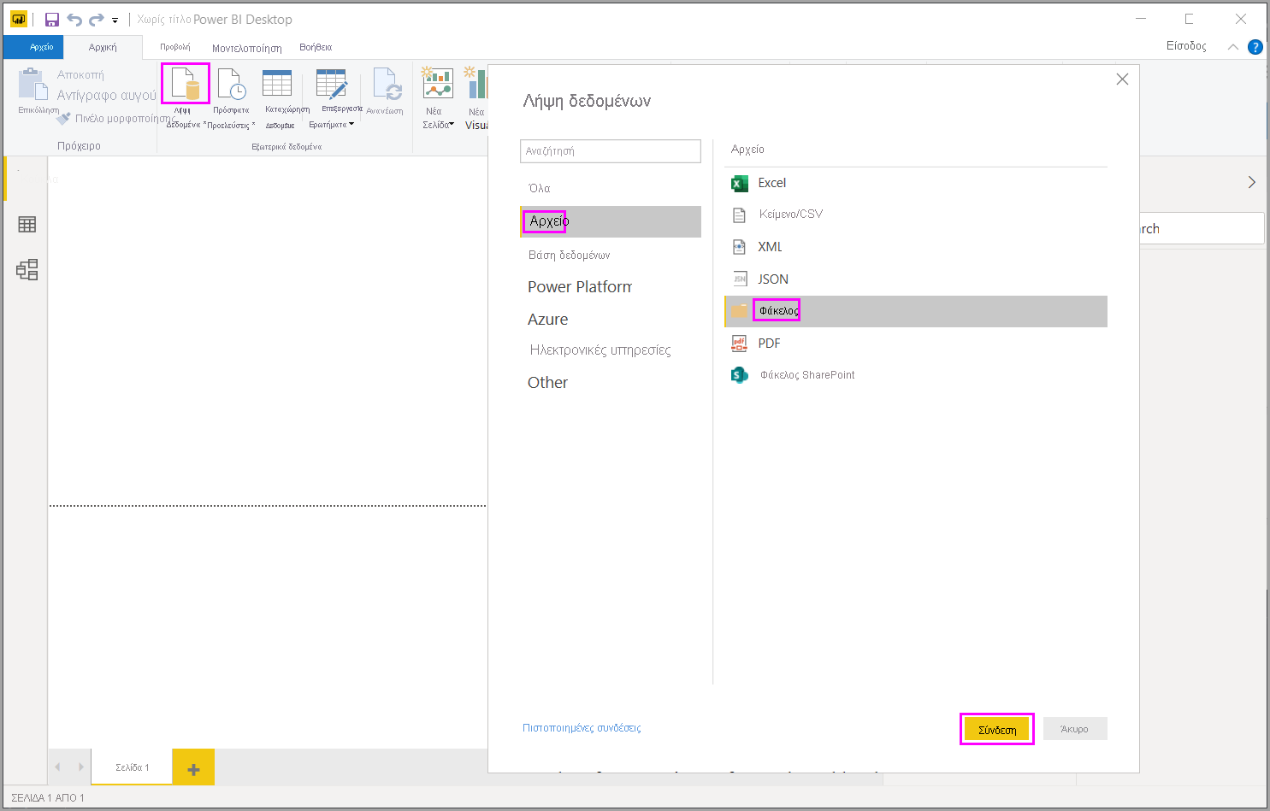
Task: Open help with the blue question mark icon
Action: pyautogui.click(x=1255, y=47)
